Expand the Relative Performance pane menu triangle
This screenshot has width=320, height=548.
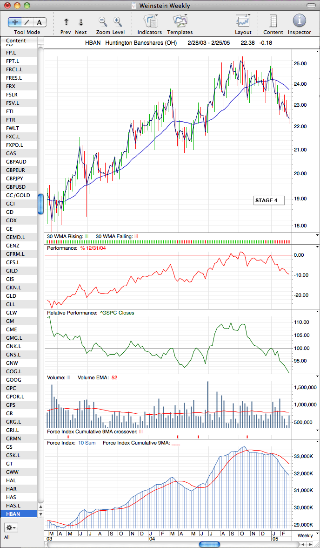click(316, 311)
